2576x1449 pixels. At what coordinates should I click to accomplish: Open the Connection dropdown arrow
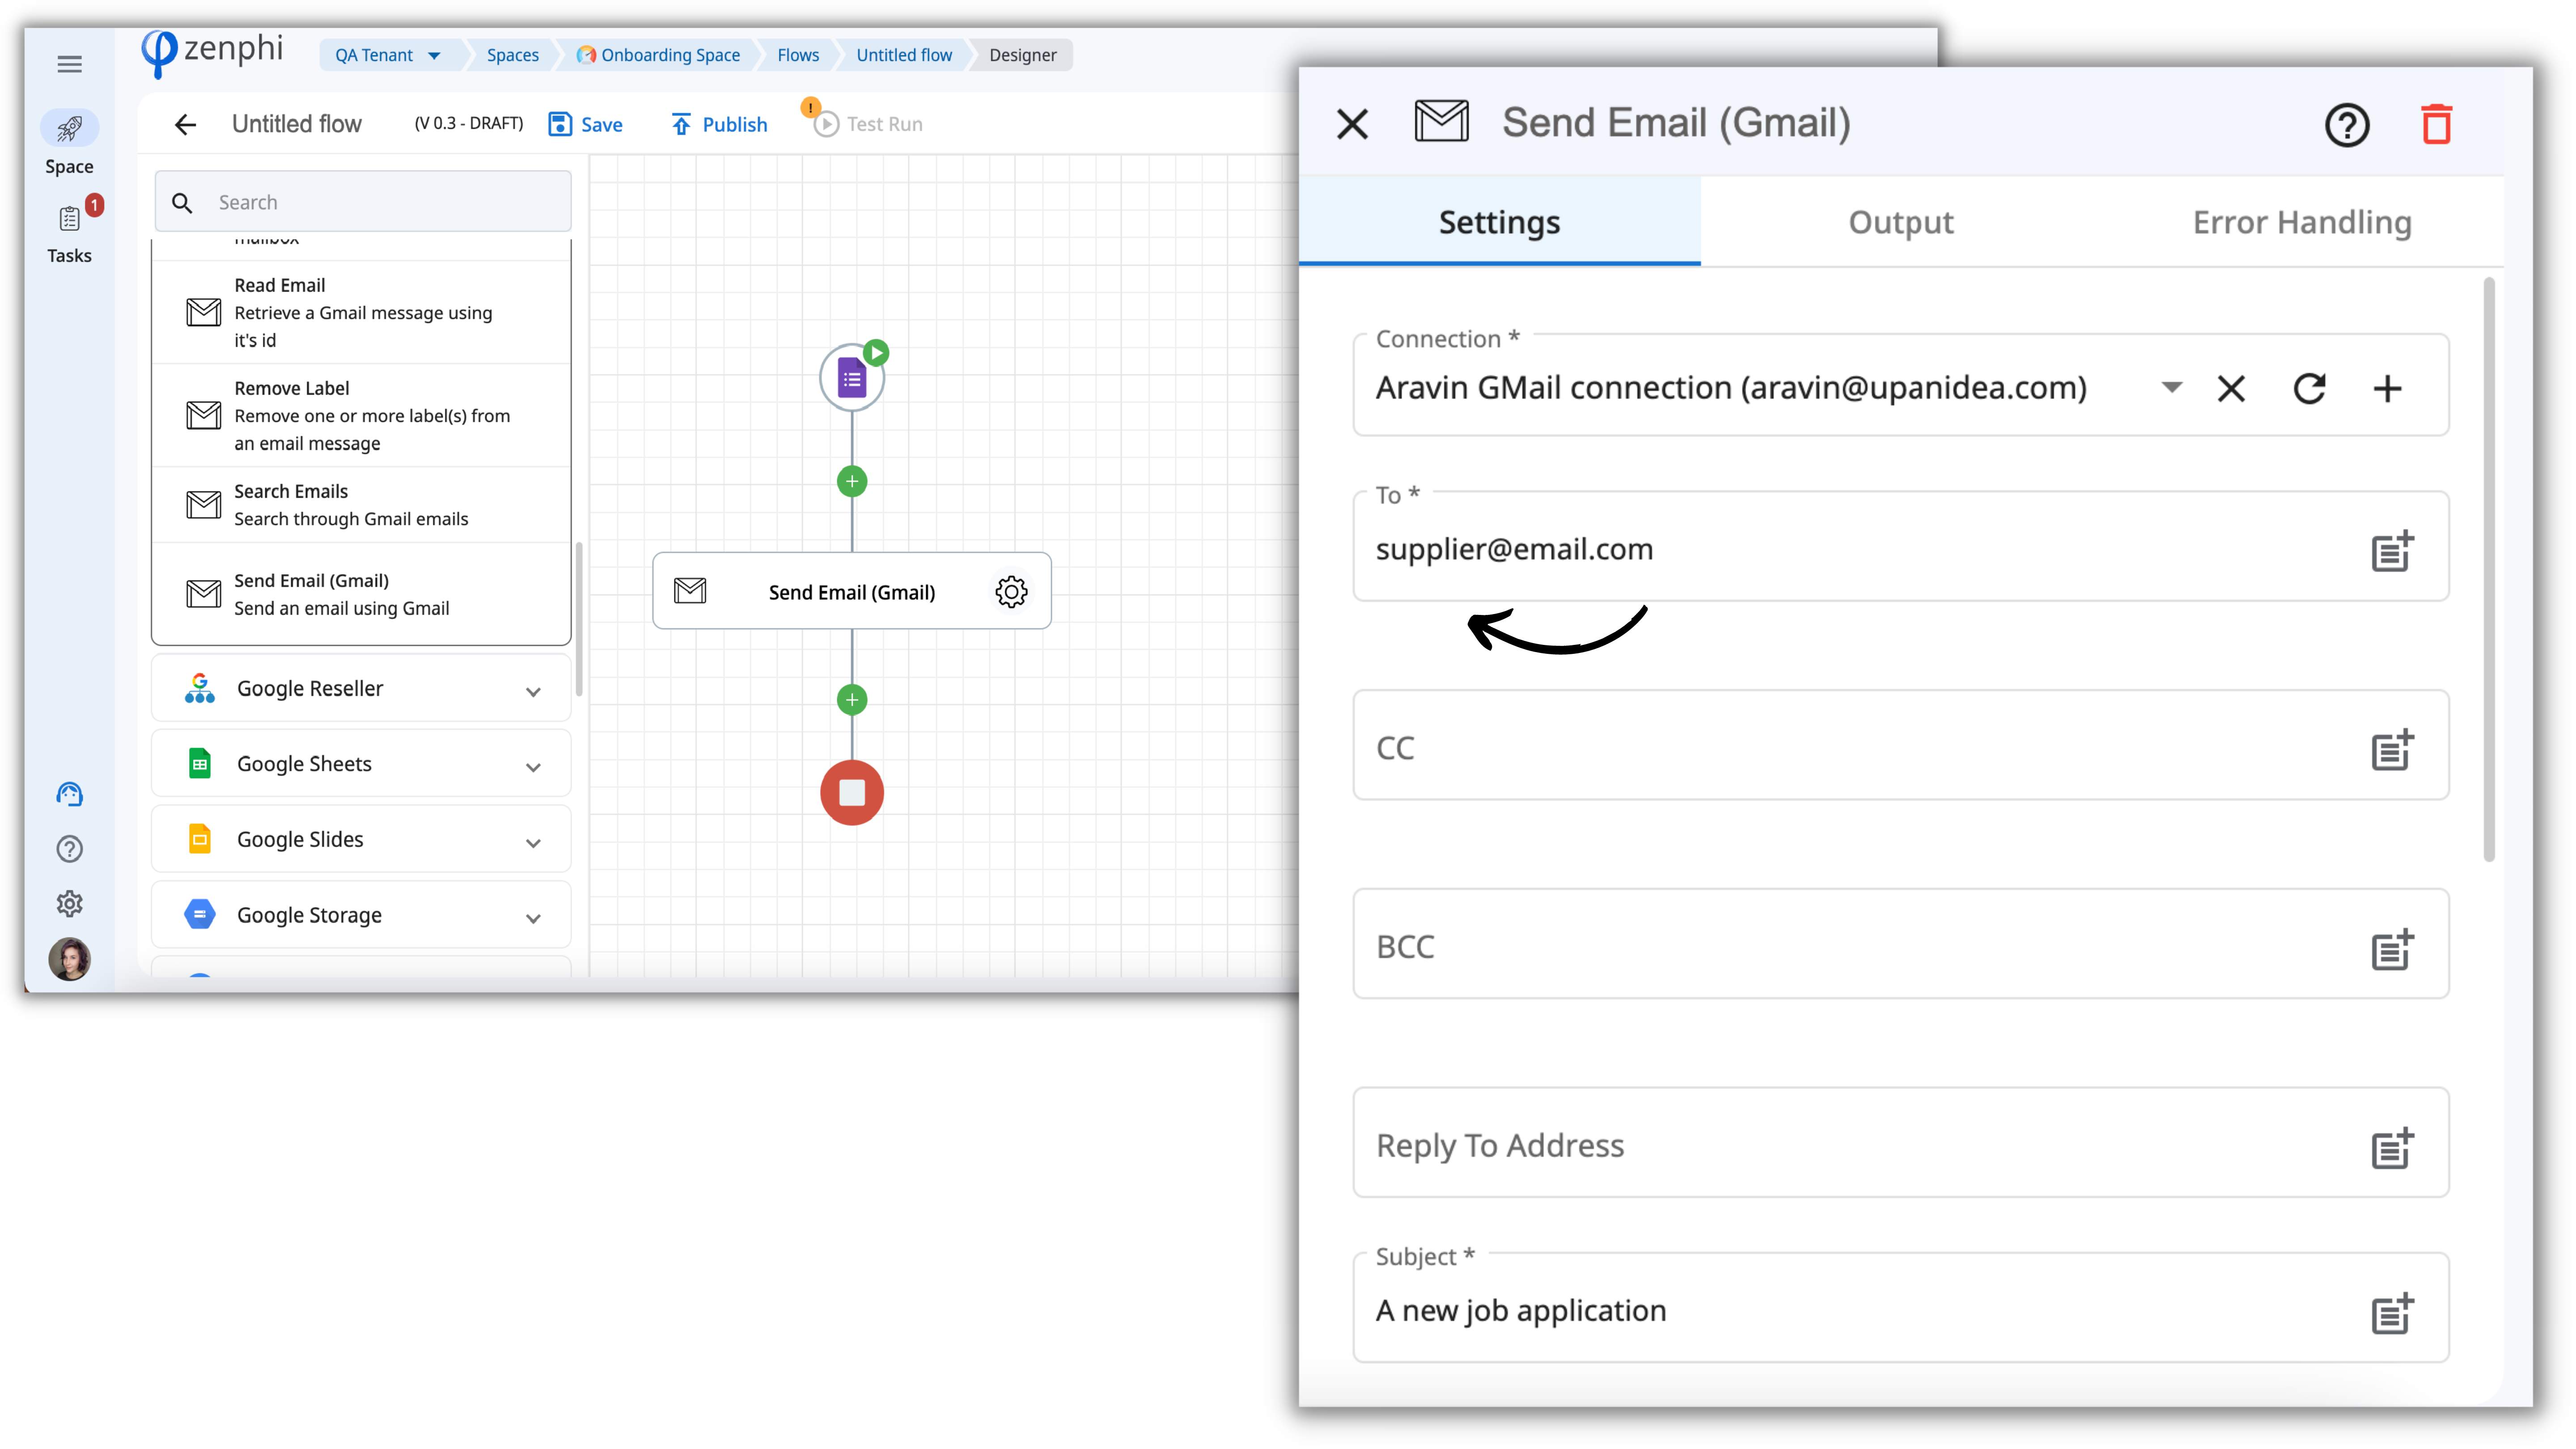[2171, 387]
